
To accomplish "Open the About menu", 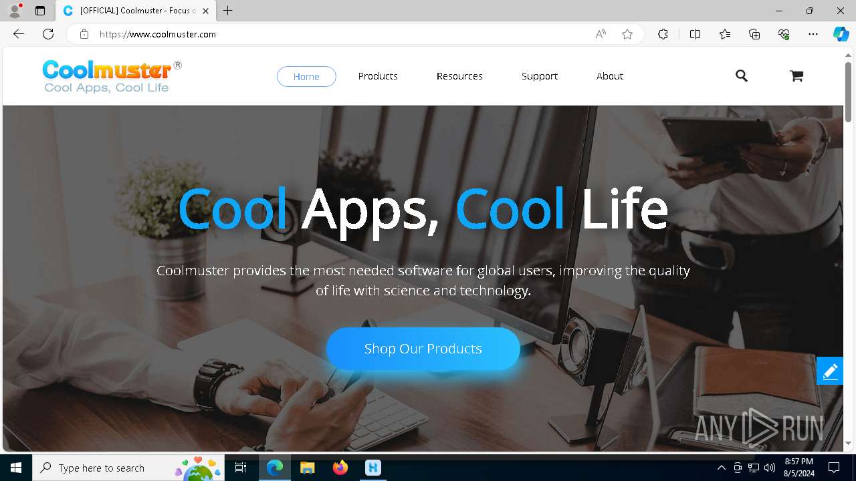I will tap(610, 76).
